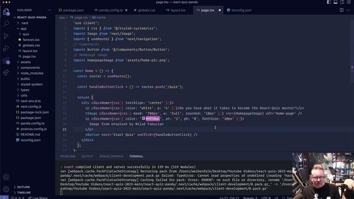This screenshot has width=354, height=199.
Task: Click the split editor icon
Action: pyautogui.click(x=342, y=10)
